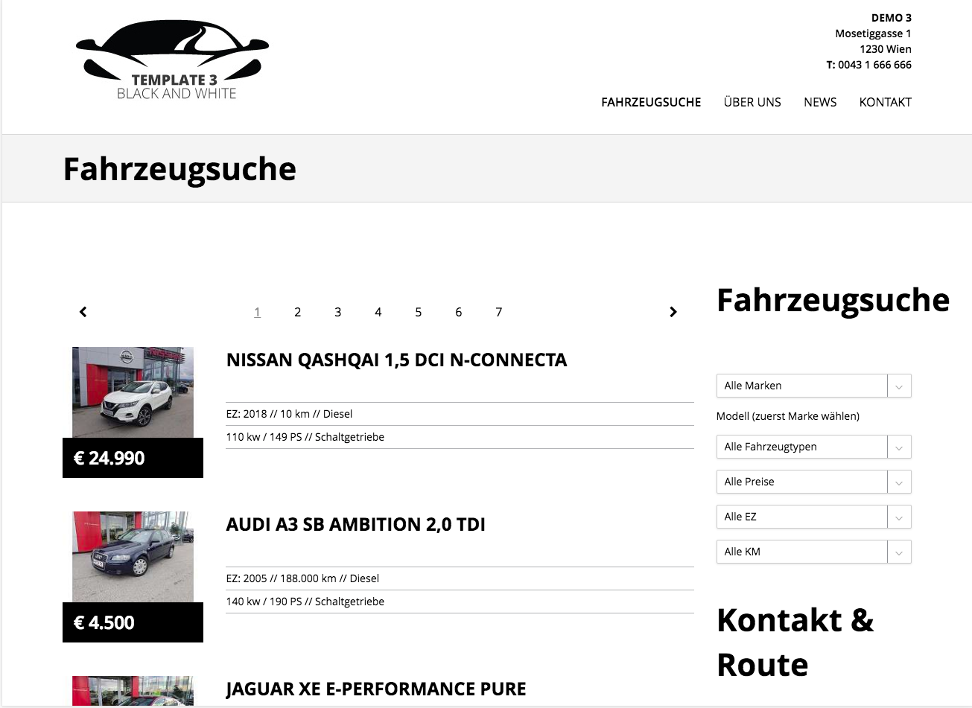The height and width of the screenshot is (708, 972).
Task: Click the € 24.990 price tag
Action: click(133, 458)
